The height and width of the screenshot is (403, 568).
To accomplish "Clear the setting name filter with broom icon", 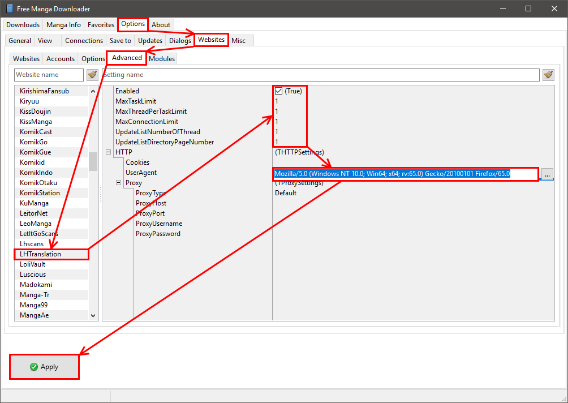I will point(548,75).
